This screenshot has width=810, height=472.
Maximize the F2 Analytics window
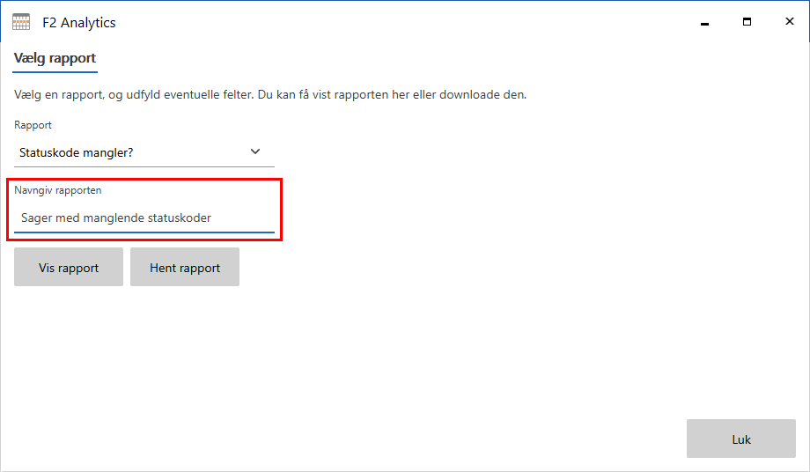747,23
